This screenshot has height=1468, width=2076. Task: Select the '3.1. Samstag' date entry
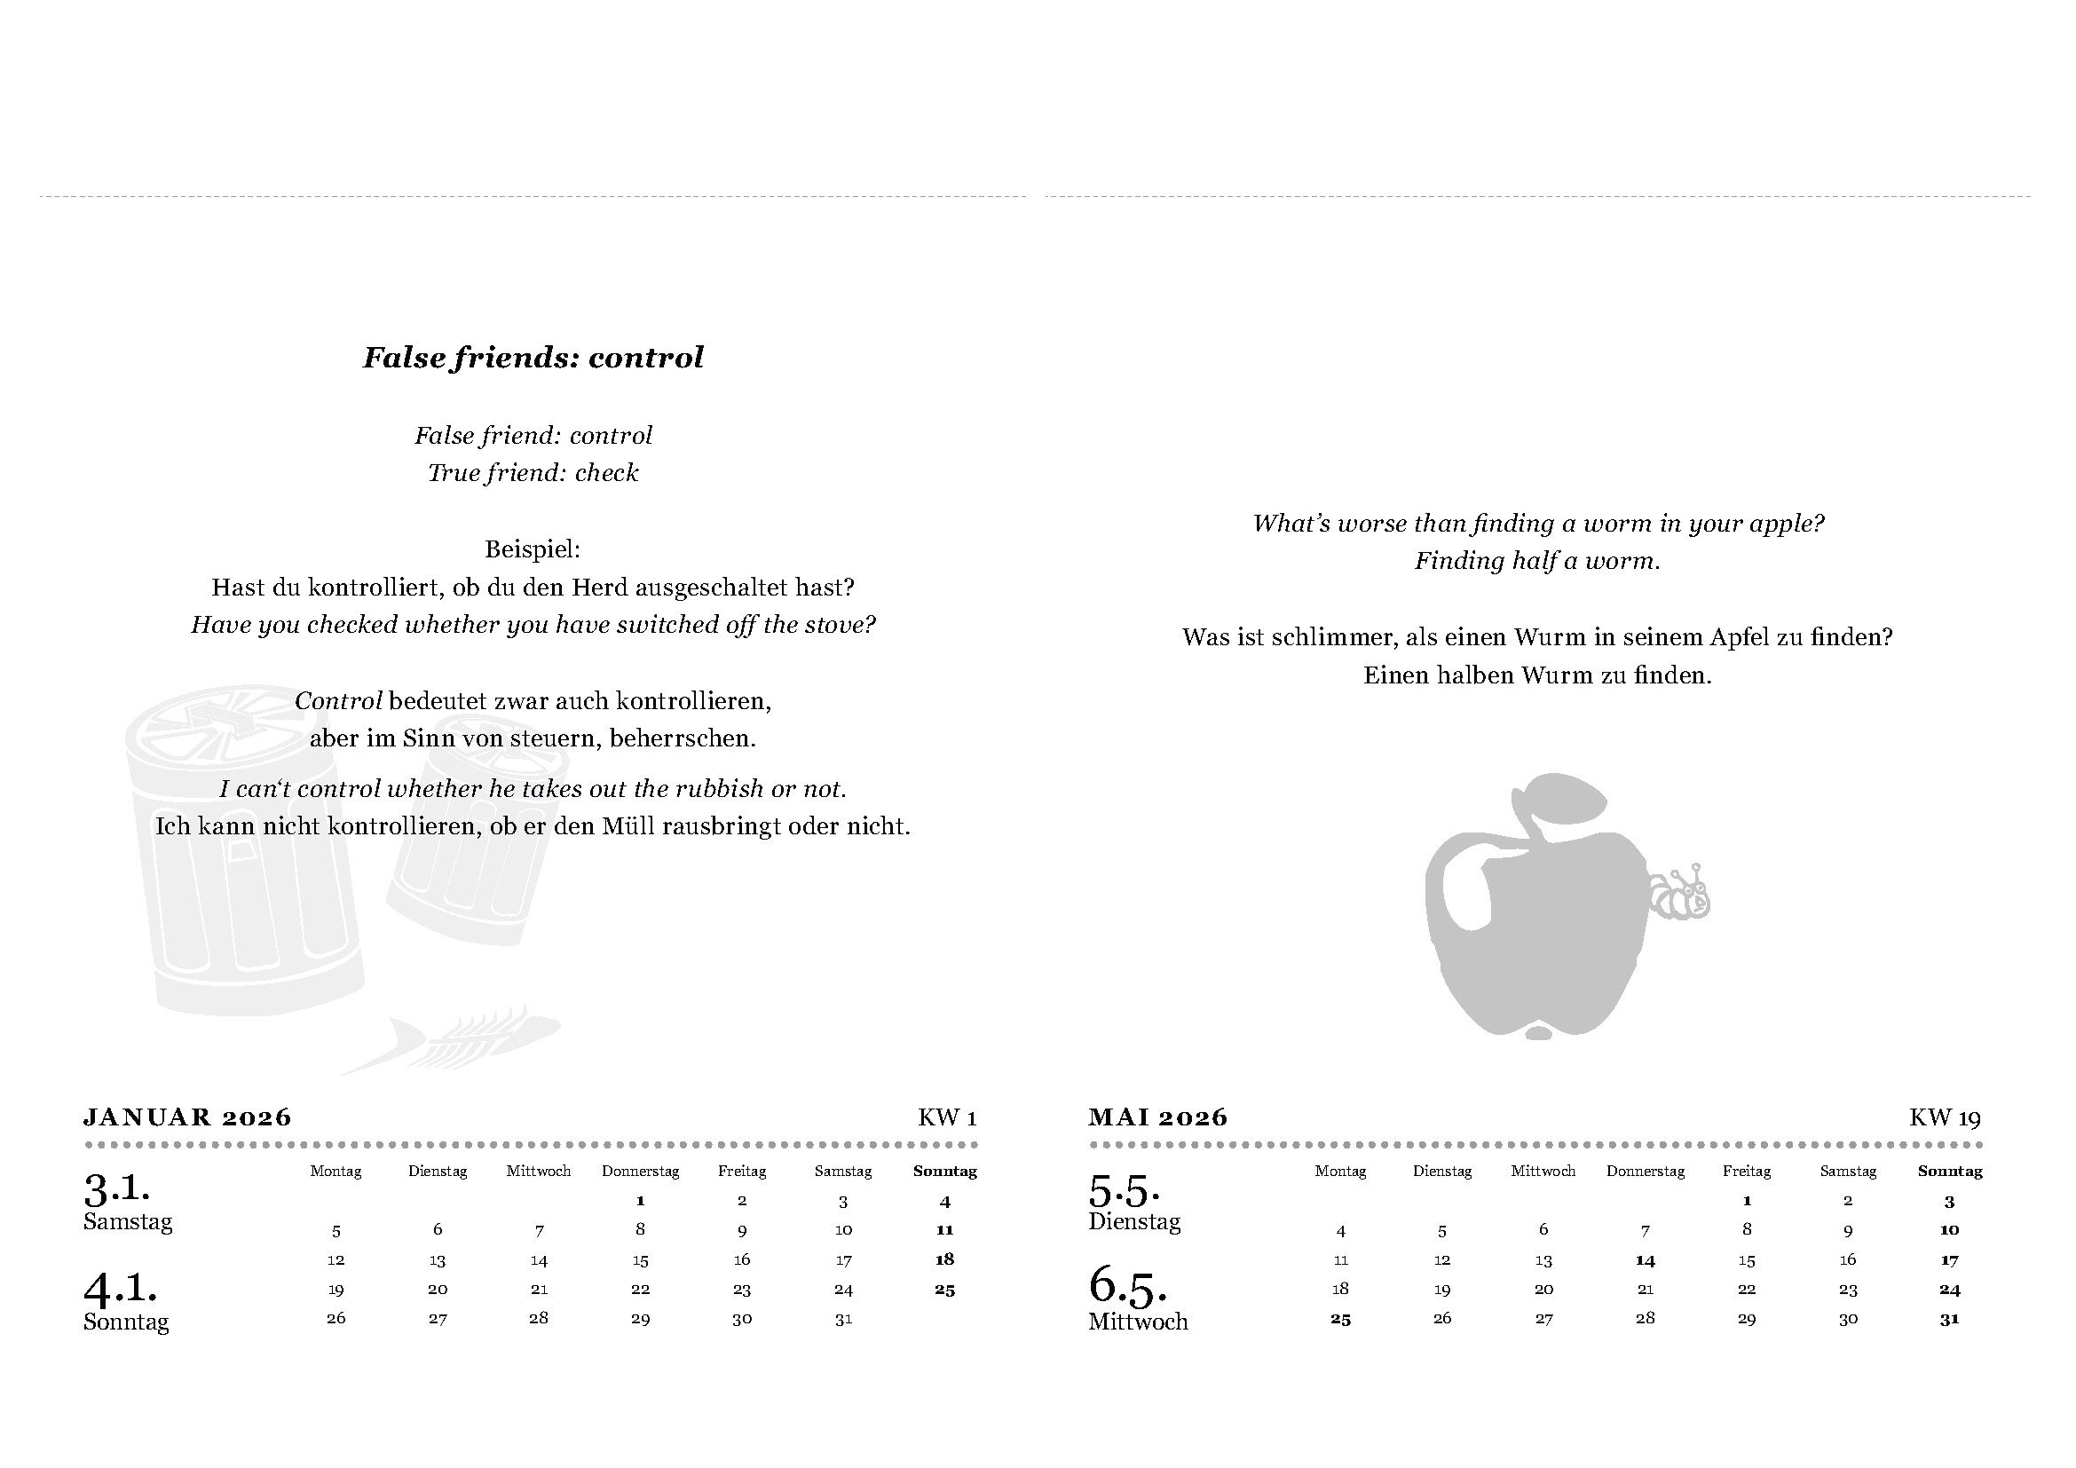click(x=129, y=1203)
